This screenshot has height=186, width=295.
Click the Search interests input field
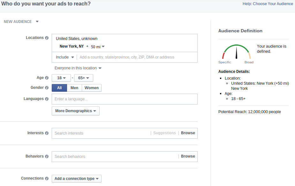[x=101, y=133]
